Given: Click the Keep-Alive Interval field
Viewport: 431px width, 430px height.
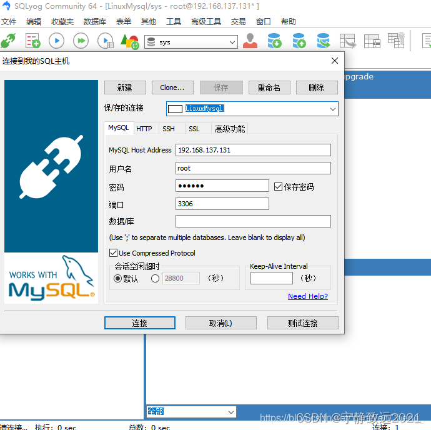Looking at the screenshot, I should tap(272, 278).
